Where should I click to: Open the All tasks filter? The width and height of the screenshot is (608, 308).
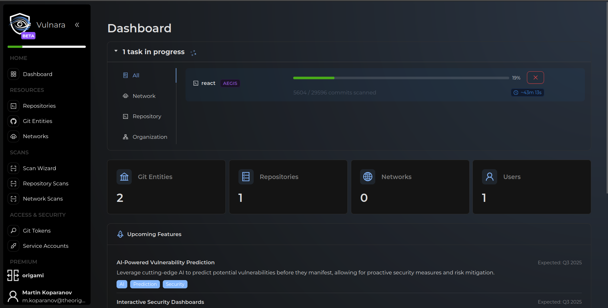pyautogui.click(x=135, y=75)
